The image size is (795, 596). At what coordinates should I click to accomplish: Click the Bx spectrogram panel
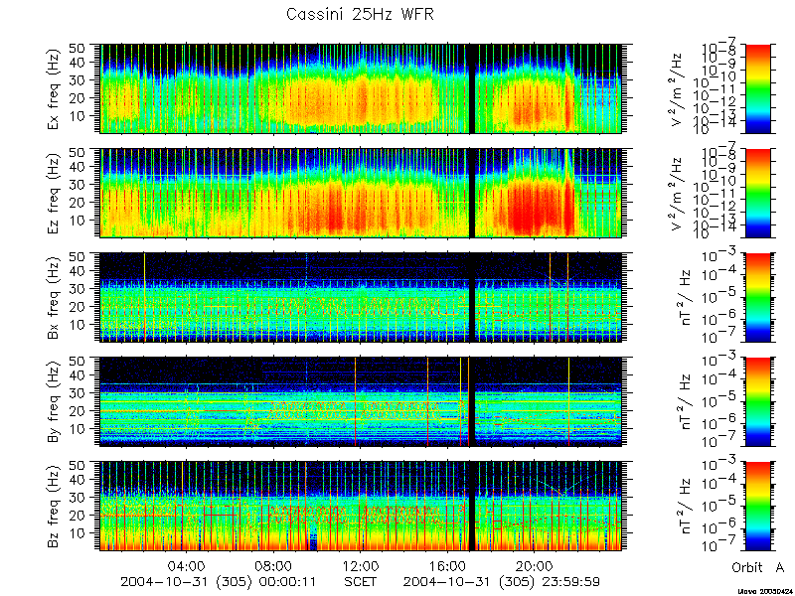[361, 297]
